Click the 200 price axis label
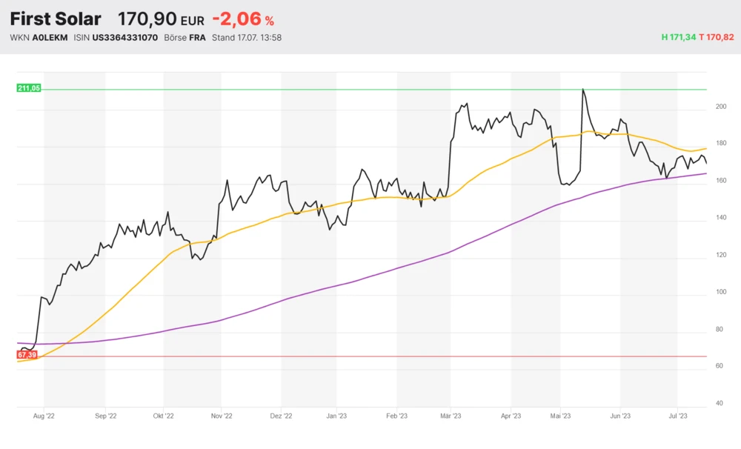This screenshot has width=741, height=449. pos(720,107)
